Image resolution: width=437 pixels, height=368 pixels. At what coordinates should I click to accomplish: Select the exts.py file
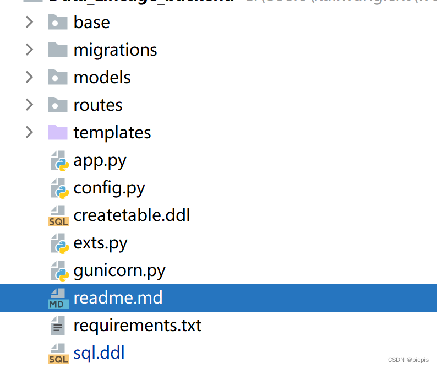pyautogui.click(x=100, y=243)
